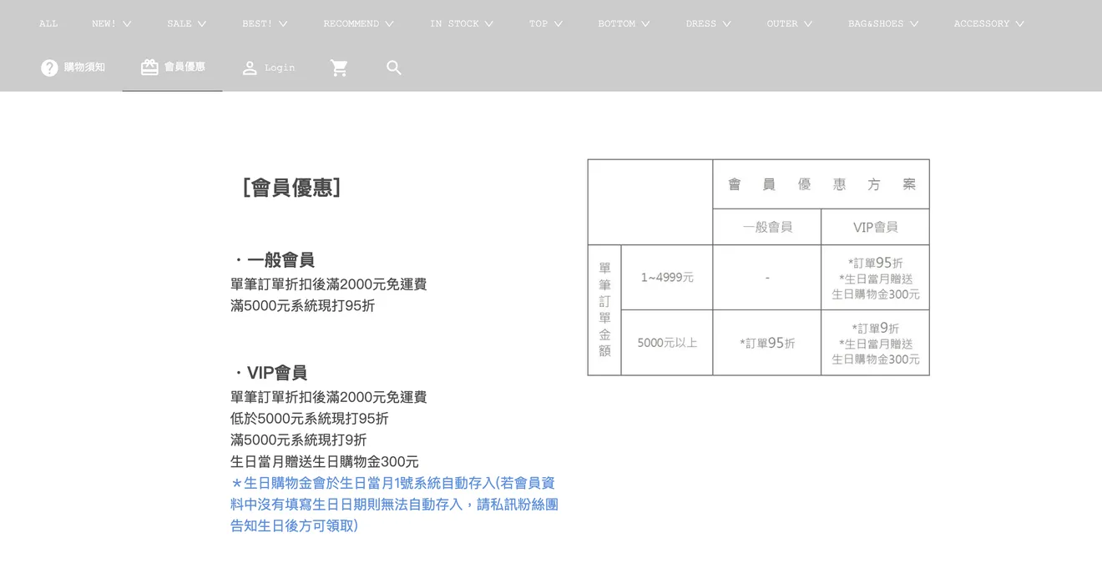Open the DRESS category menu
Image resolution: width=1102 pixels, height=578 pixels.
pyautogui.click(x=709, y=23)
